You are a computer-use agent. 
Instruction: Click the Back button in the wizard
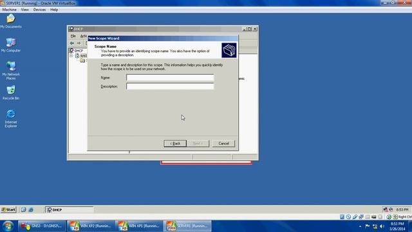[x=175, y=143]
